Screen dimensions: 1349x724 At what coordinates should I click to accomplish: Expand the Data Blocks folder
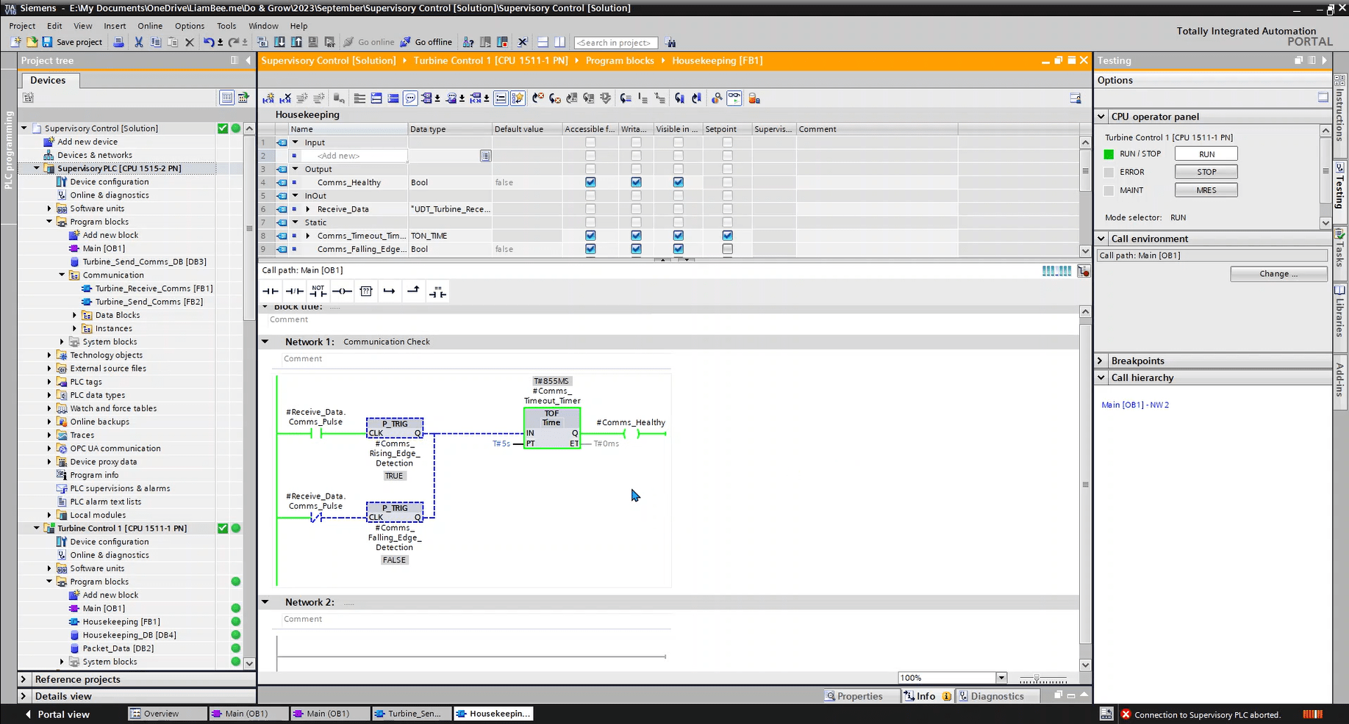[75, 315]
